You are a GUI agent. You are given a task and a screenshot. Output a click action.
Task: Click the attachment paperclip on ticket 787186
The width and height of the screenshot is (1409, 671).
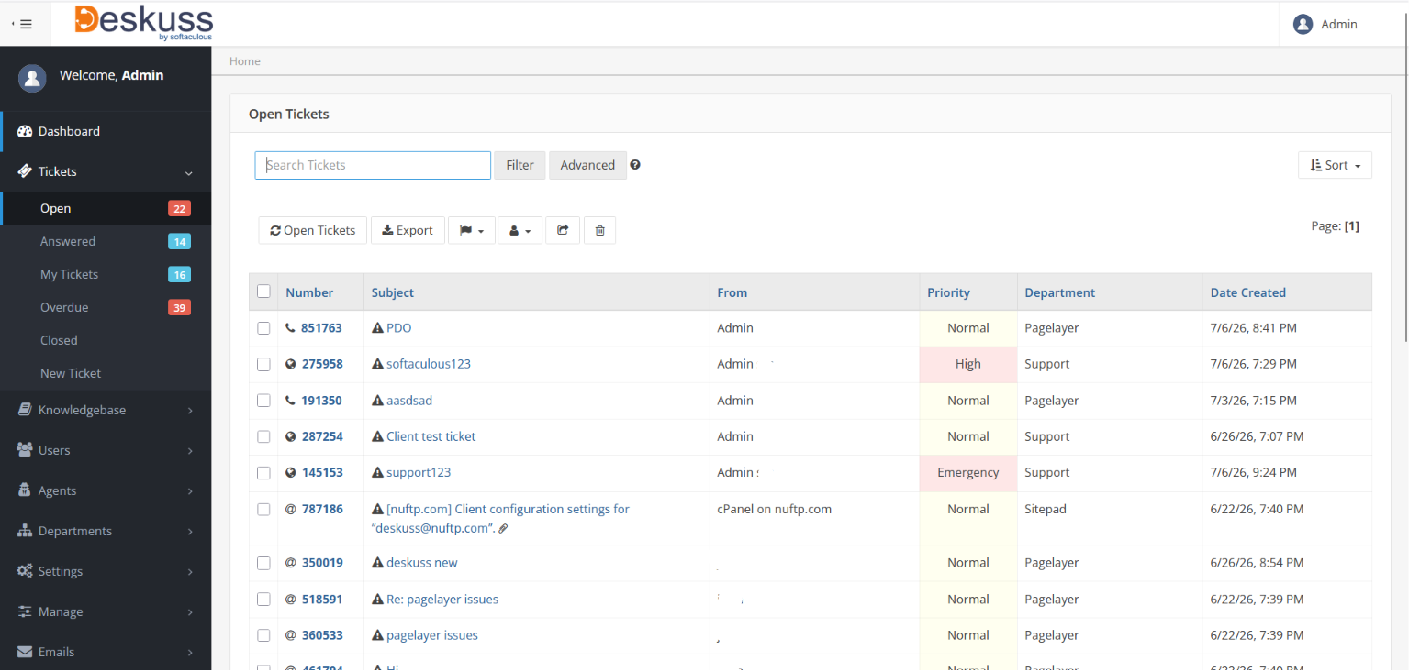503,528
